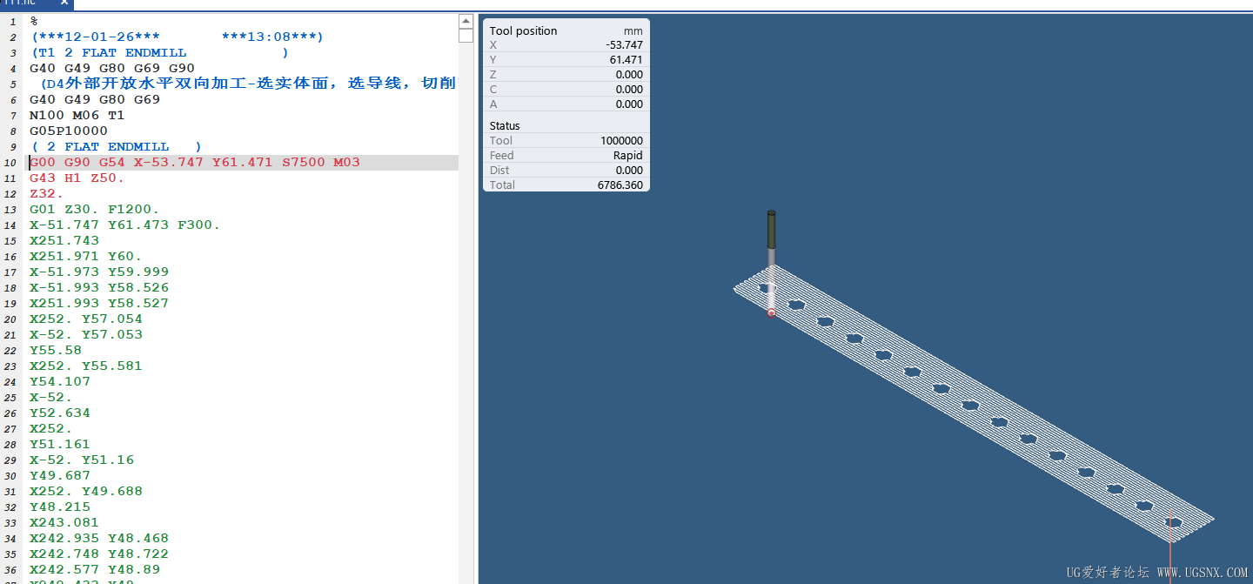This screenshot has height=584, width=1253.
Task: Click the Tool position panel header
Action: click(x=523, y=30)
